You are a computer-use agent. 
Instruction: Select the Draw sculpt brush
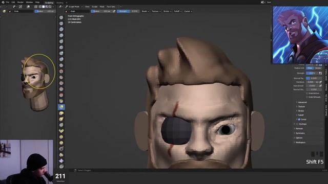coord(61,17)
